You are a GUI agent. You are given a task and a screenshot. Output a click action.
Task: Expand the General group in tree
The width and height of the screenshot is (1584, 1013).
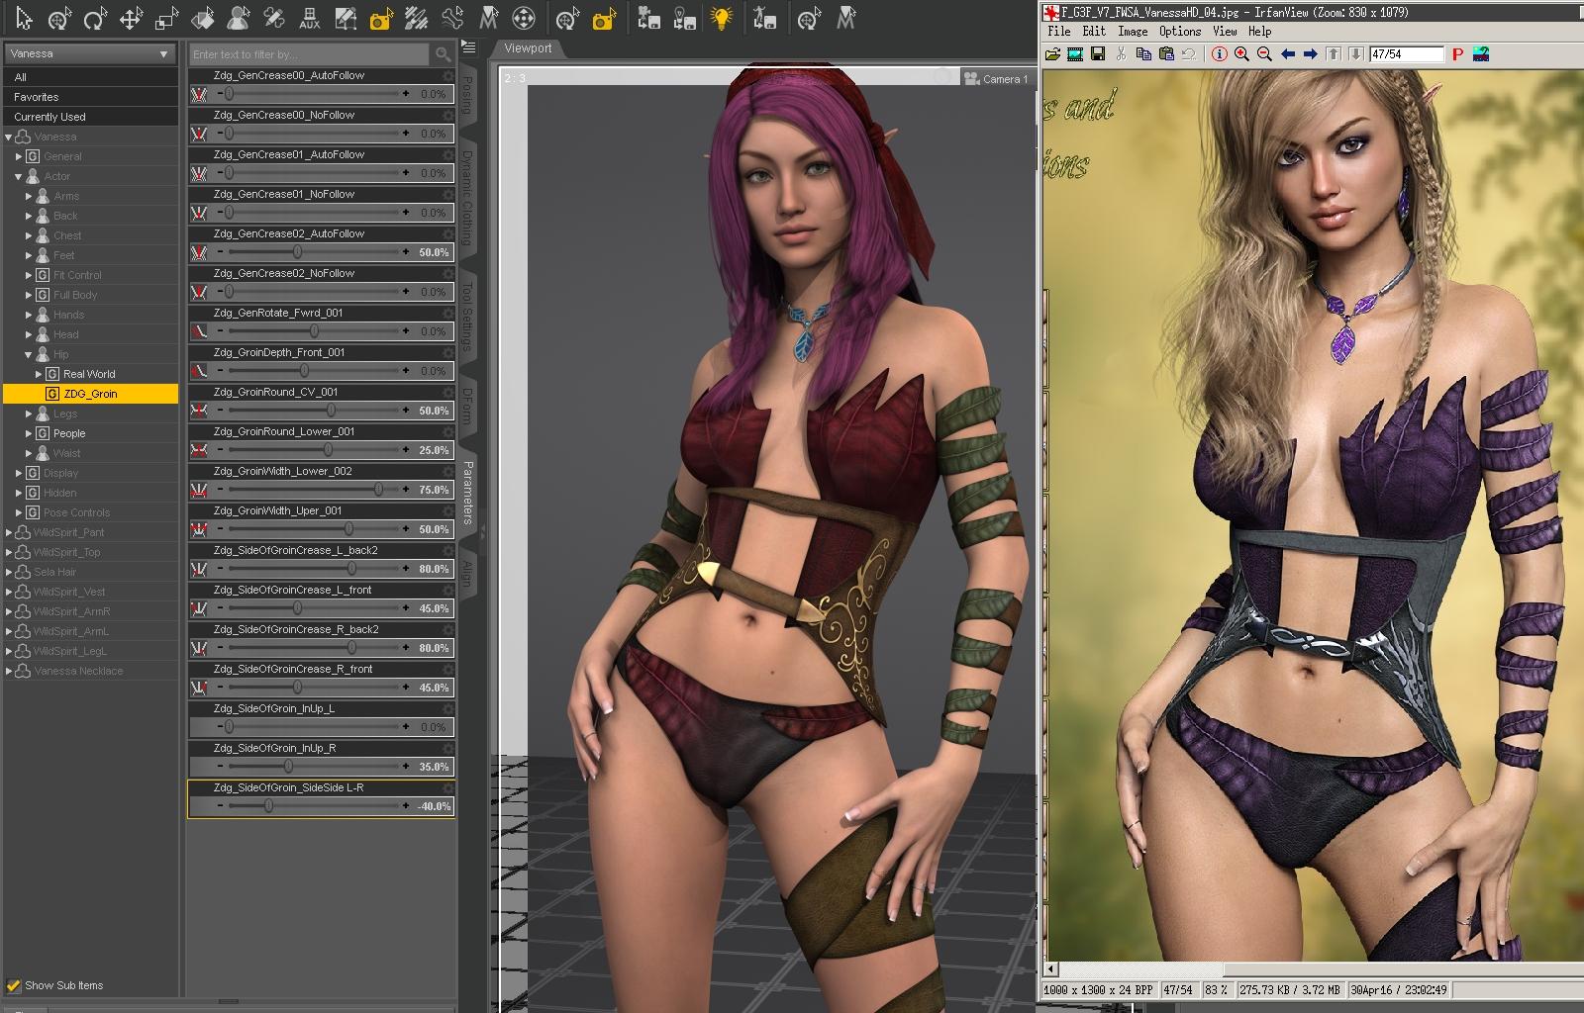click(18, 156)
